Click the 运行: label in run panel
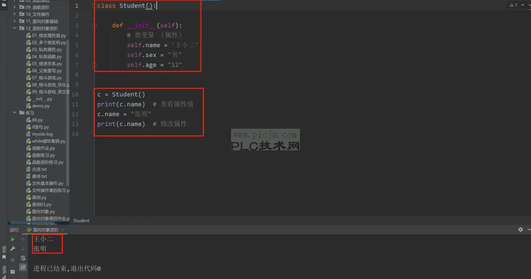Screen dimensions: 531x279 [x=15, y=230]
